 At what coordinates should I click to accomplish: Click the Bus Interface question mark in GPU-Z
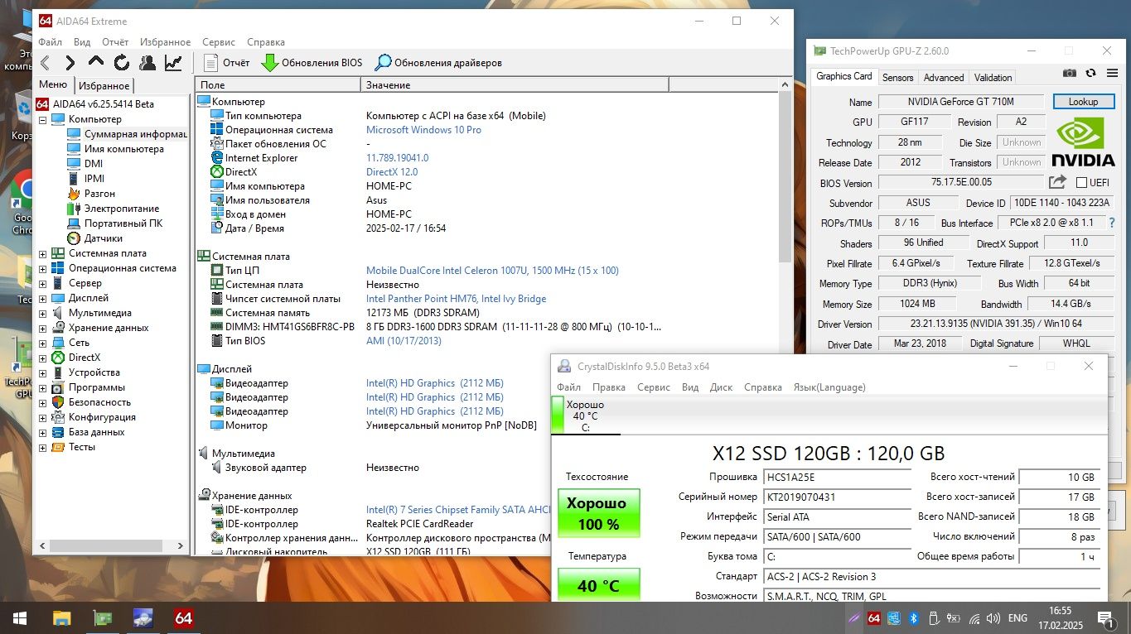tap(1112, 223)
